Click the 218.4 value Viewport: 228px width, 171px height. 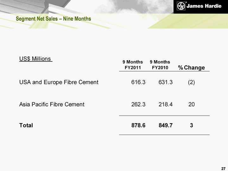pos(166,104)
